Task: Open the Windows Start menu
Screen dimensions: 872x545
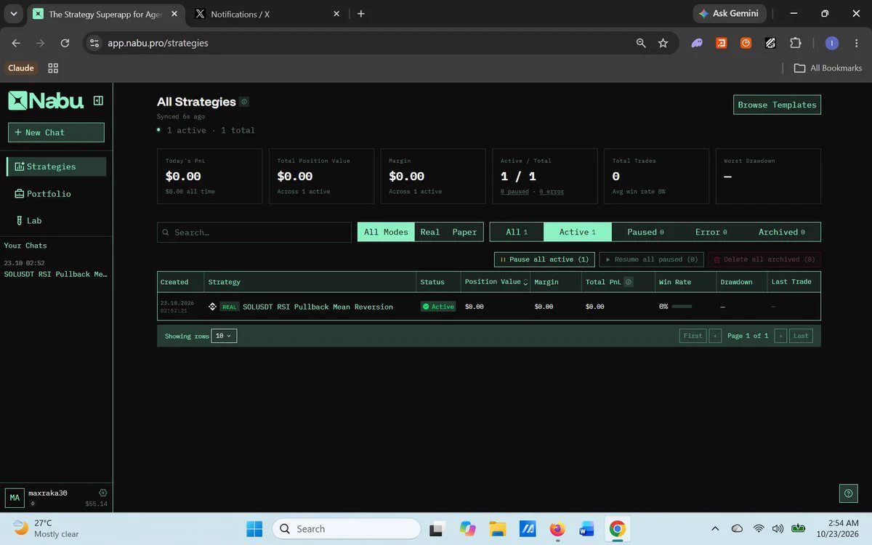Action: click(254, 529)
